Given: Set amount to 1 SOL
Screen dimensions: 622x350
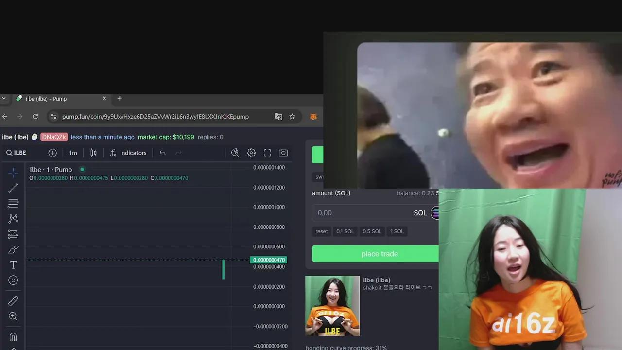Looking at the screenshot, I should click(x=397, y=231).
